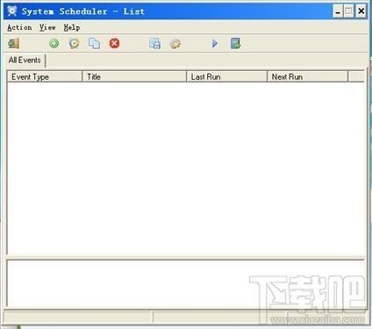Sort by Title column header
372x329 pixels.
click(134, 77)
